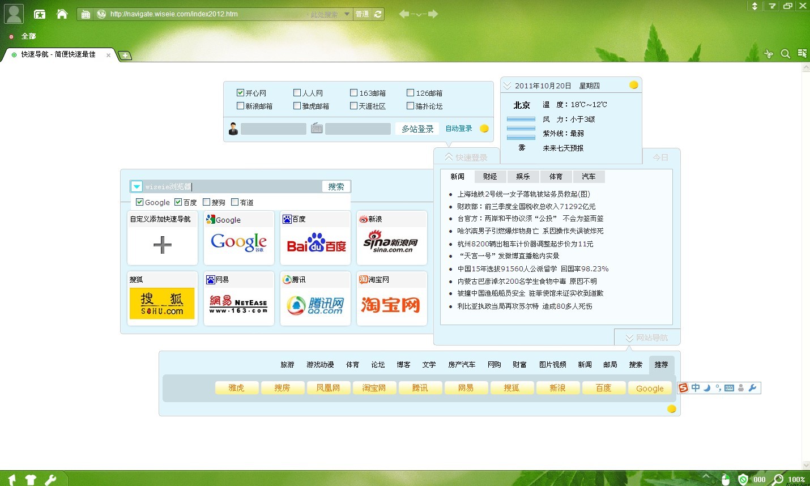
Task: Open the 未来七天预报 forecast link
Action: click(x=562, y=148)
